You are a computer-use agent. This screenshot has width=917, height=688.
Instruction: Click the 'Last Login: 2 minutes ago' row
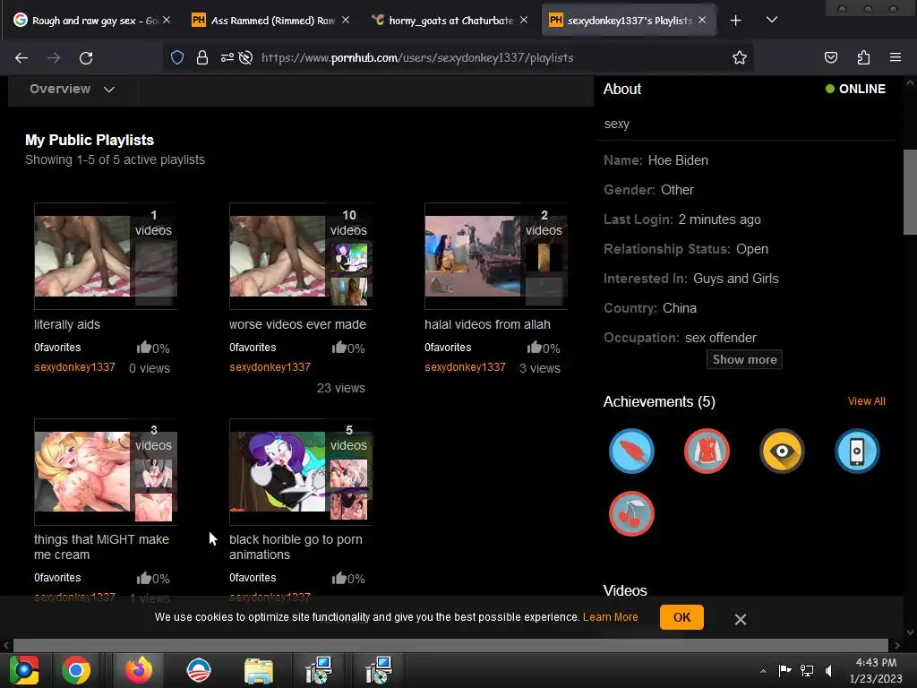click(x=681, y=219)
